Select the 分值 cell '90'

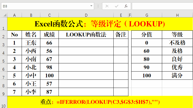pos(147,67)
